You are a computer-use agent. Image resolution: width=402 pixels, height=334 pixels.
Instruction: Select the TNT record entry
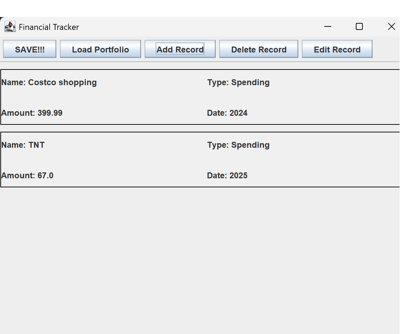pyautogui.click(x=139, y=159)
